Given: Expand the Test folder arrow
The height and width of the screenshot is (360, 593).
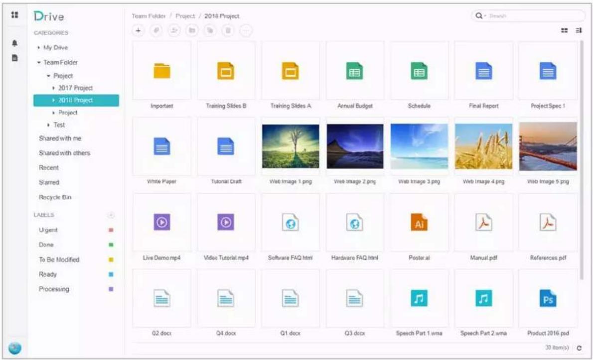Looking at the screenshot, I should (48, 124).
